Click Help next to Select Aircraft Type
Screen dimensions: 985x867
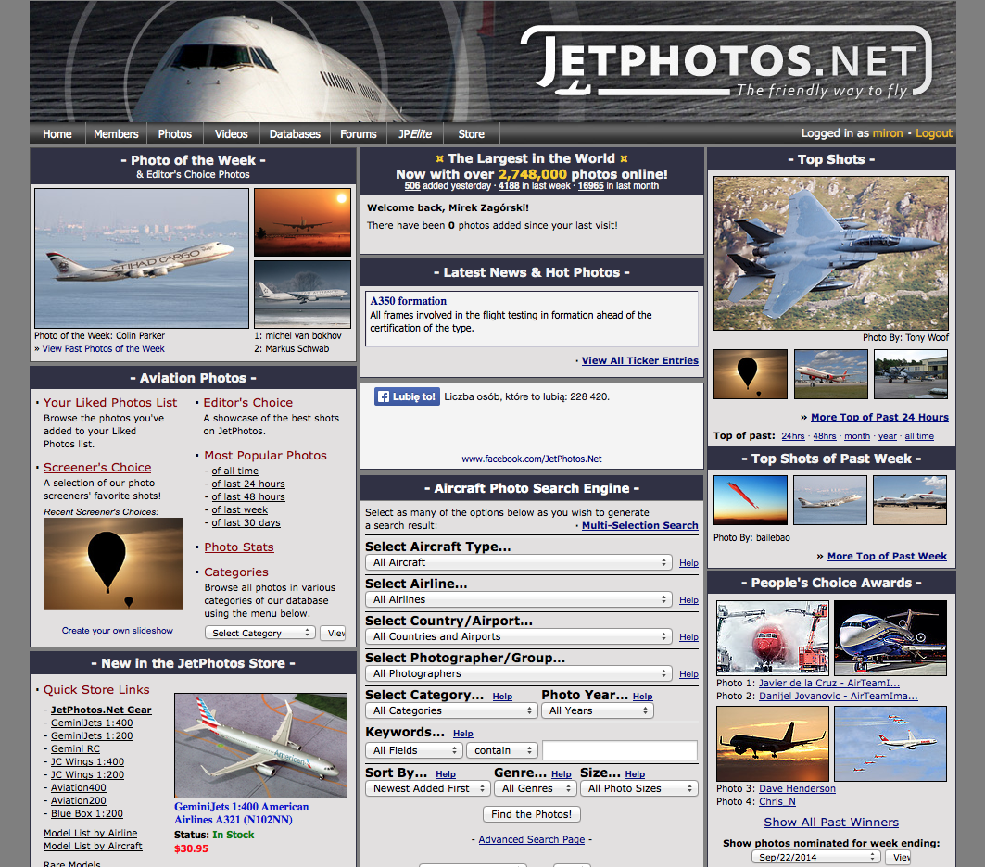pyautogui.click(x=688, y=563)
